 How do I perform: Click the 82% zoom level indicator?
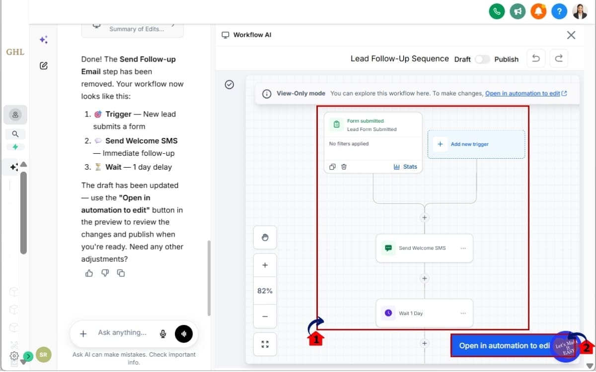tap(265, 291)
